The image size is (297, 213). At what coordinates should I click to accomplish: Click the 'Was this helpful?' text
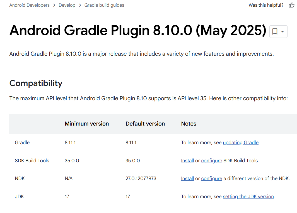[x=266, y=5]
